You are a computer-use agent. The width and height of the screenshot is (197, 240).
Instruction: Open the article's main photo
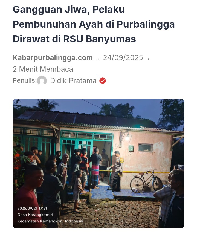tap(99, 163)
